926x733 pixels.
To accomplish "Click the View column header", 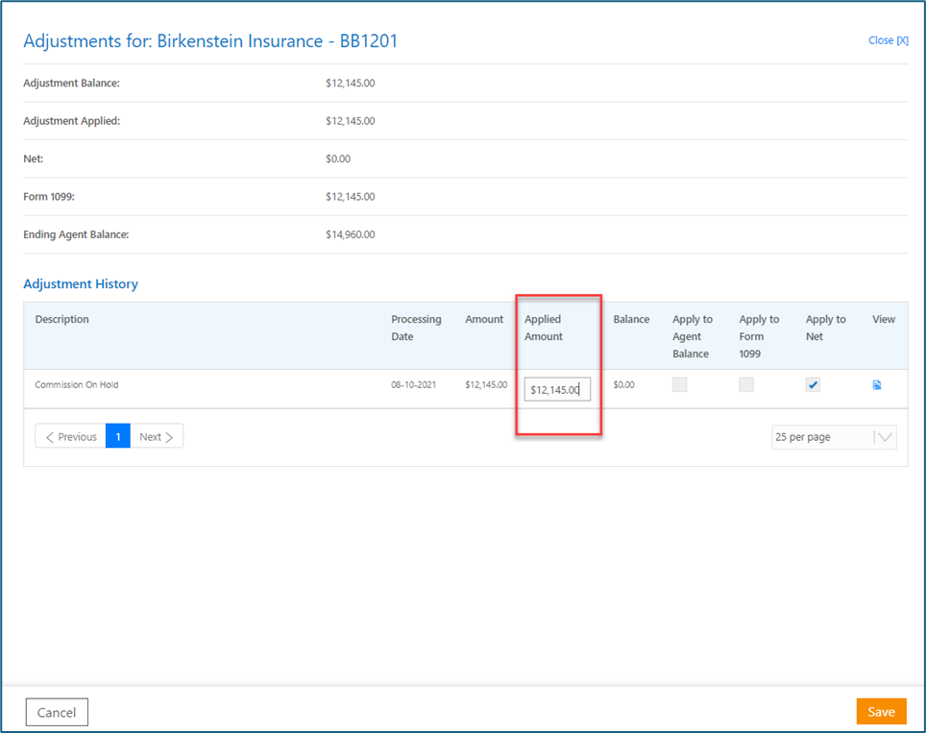I will coord(884,319).
